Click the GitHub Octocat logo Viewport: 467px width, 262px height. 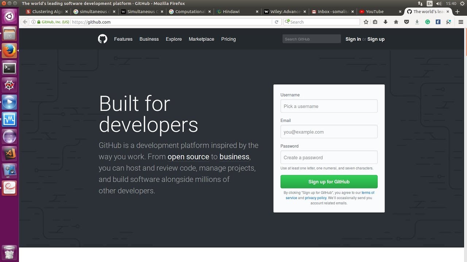(x=103, y=39)
